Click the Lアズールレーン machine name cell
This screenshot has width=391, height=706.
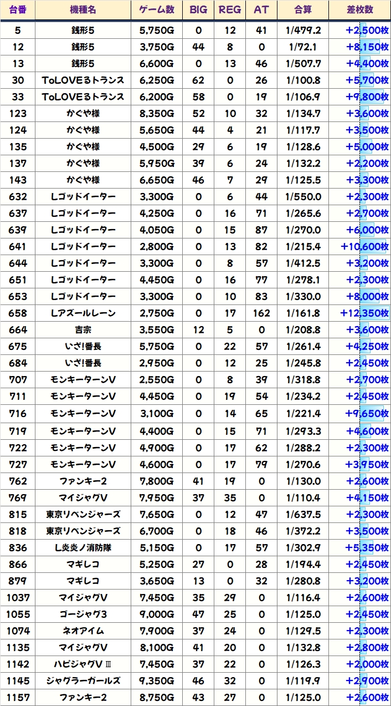pyautogui.click(x=83, y=313)
